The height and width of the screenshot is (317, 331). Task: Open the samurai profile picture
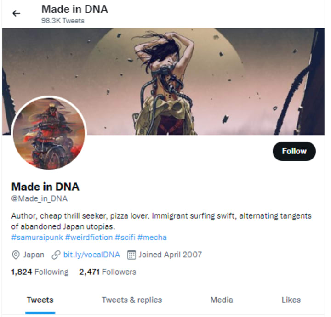pos(49,133)
